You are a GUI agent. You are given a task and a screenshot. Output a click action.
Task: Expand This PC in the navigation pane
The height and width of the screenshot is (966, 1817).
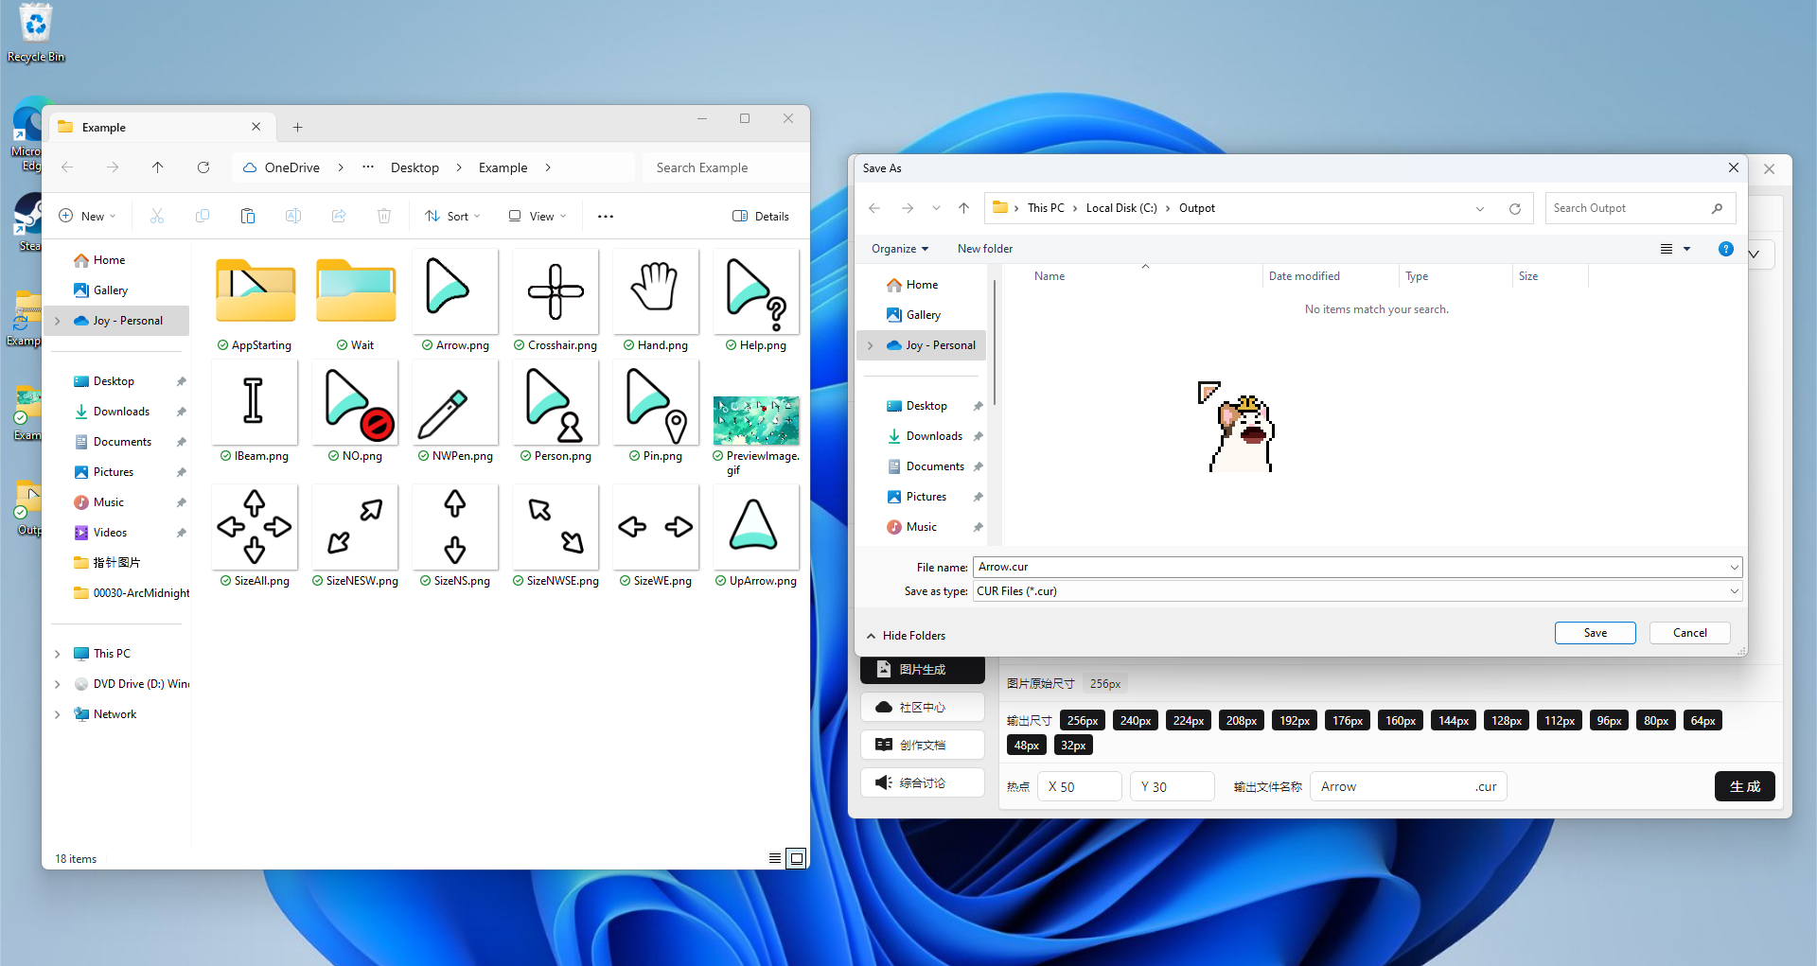click(57, 653)
